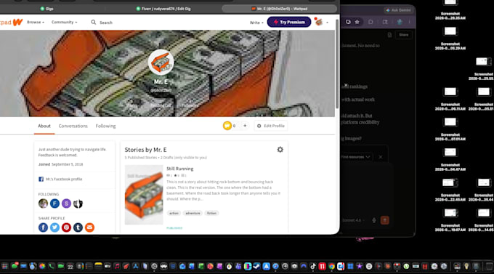Click the Wattpad page vertical scrollbar
Viewport: 494px width, 274px height.
tap(337, 63)
